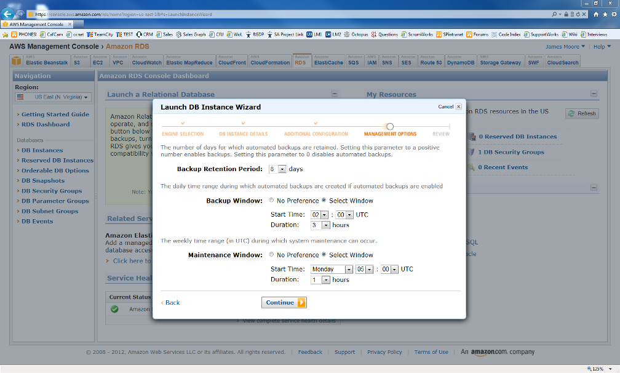
Task: Click the address bar refresh icon
Action: pyautogui.click(x=578, y=14)
